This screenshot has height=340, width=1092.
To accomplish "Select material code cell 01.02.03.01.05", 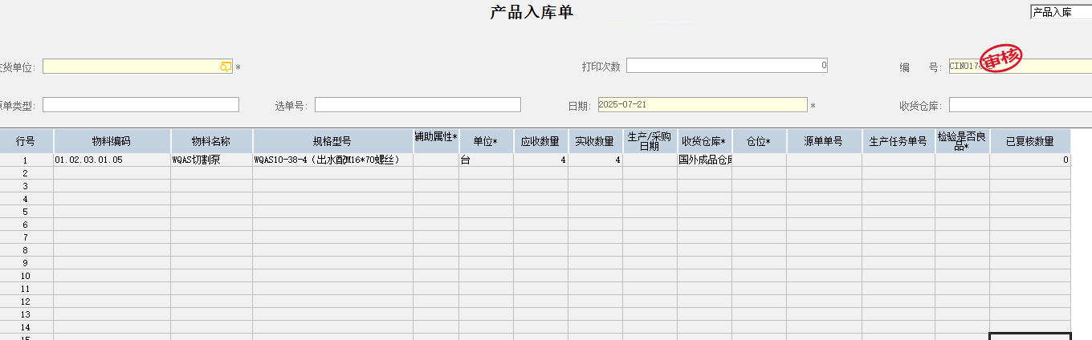I will coord(112,160).
